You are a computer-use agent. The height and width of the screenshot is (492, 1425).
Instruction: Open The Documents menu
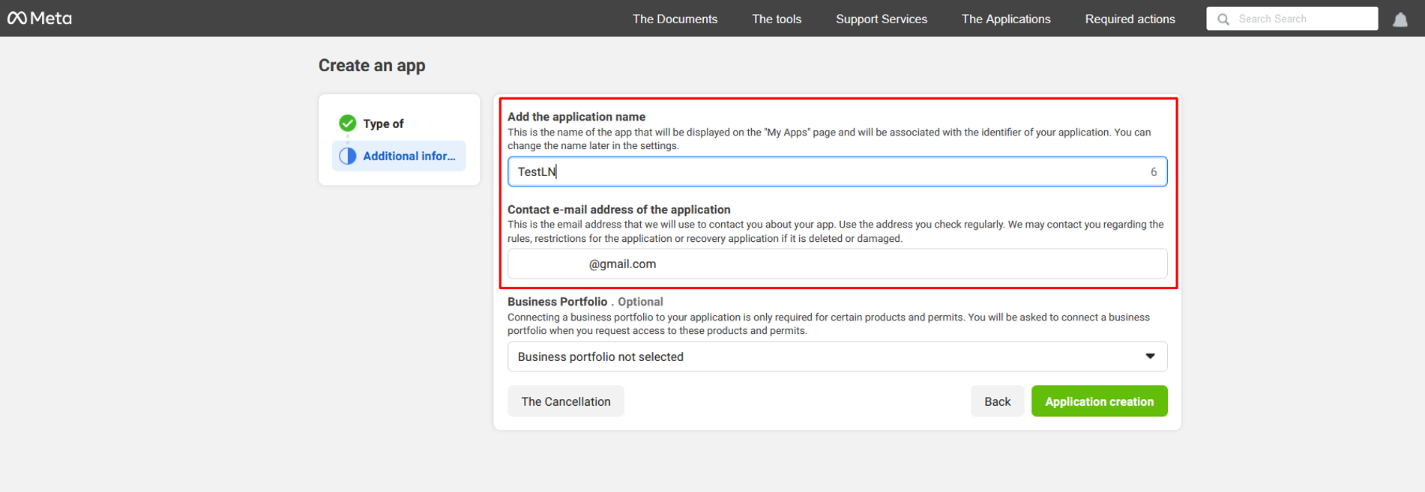coord(675,19)
